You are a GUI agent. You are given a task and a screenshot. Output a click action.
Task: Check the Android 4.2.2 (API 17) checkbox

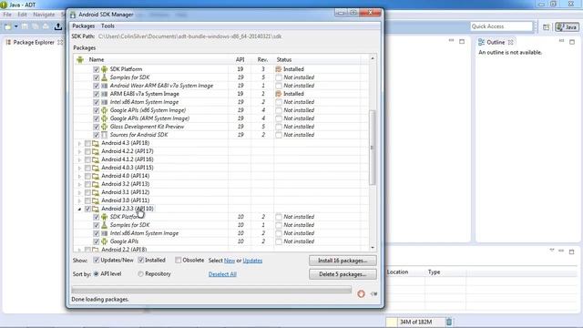[x=87, y=151]
